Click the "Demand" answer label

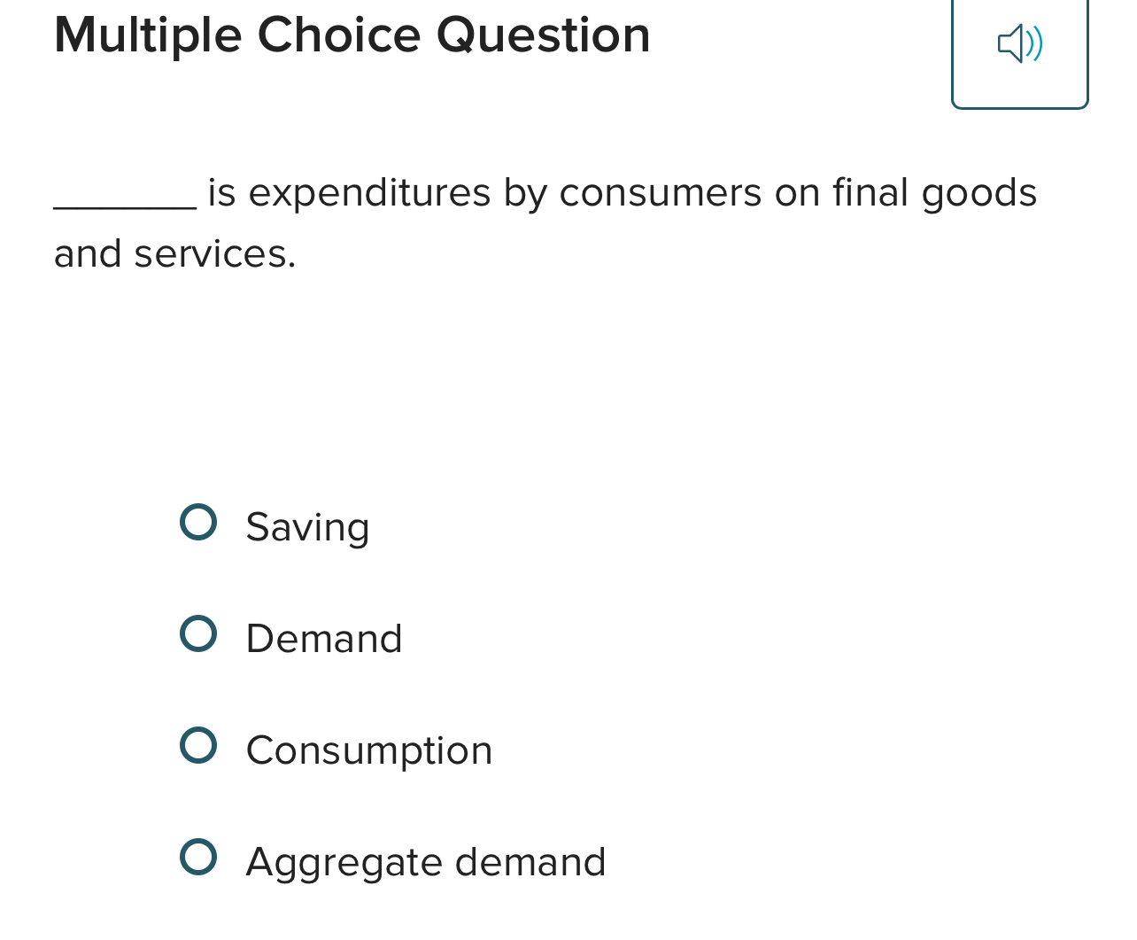(x=323, y=639)
